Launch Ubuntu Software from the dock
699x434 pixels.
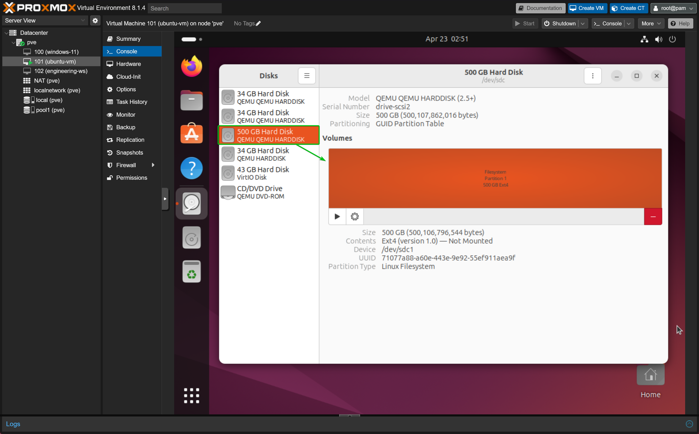click(x=191, y=133)
